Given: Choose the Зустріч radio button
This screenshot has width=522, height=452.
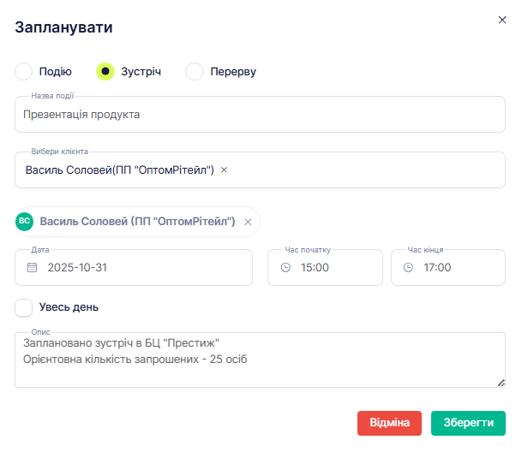Looking at the screenshot, I should pyautogui.click(x=105, y=72).
